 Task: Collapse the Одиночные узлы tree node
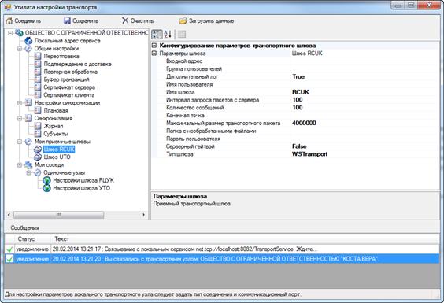pos(28,172)
